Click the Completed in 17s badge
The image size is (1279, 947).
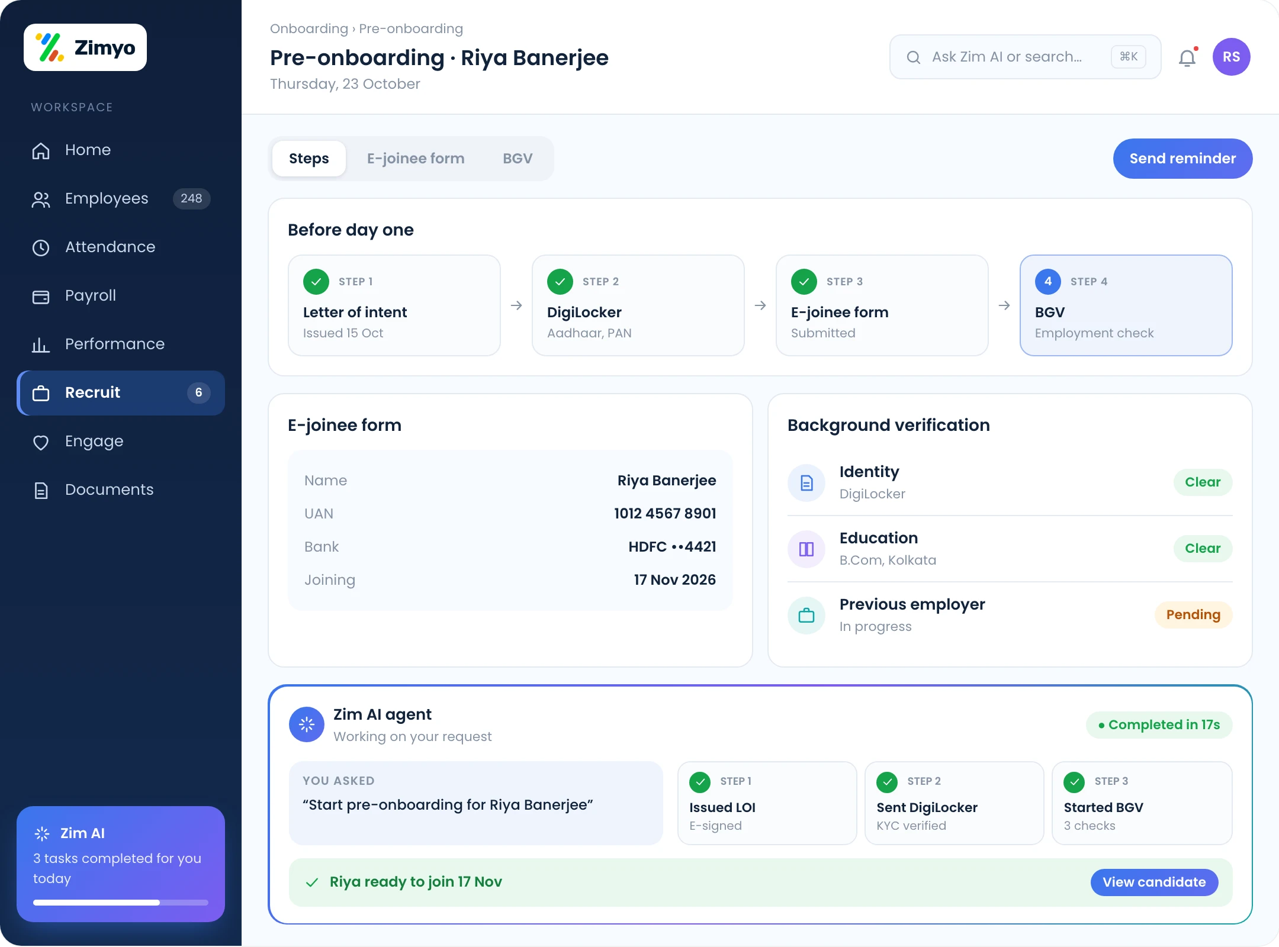pyautogui.click(x=1159, y=725)
